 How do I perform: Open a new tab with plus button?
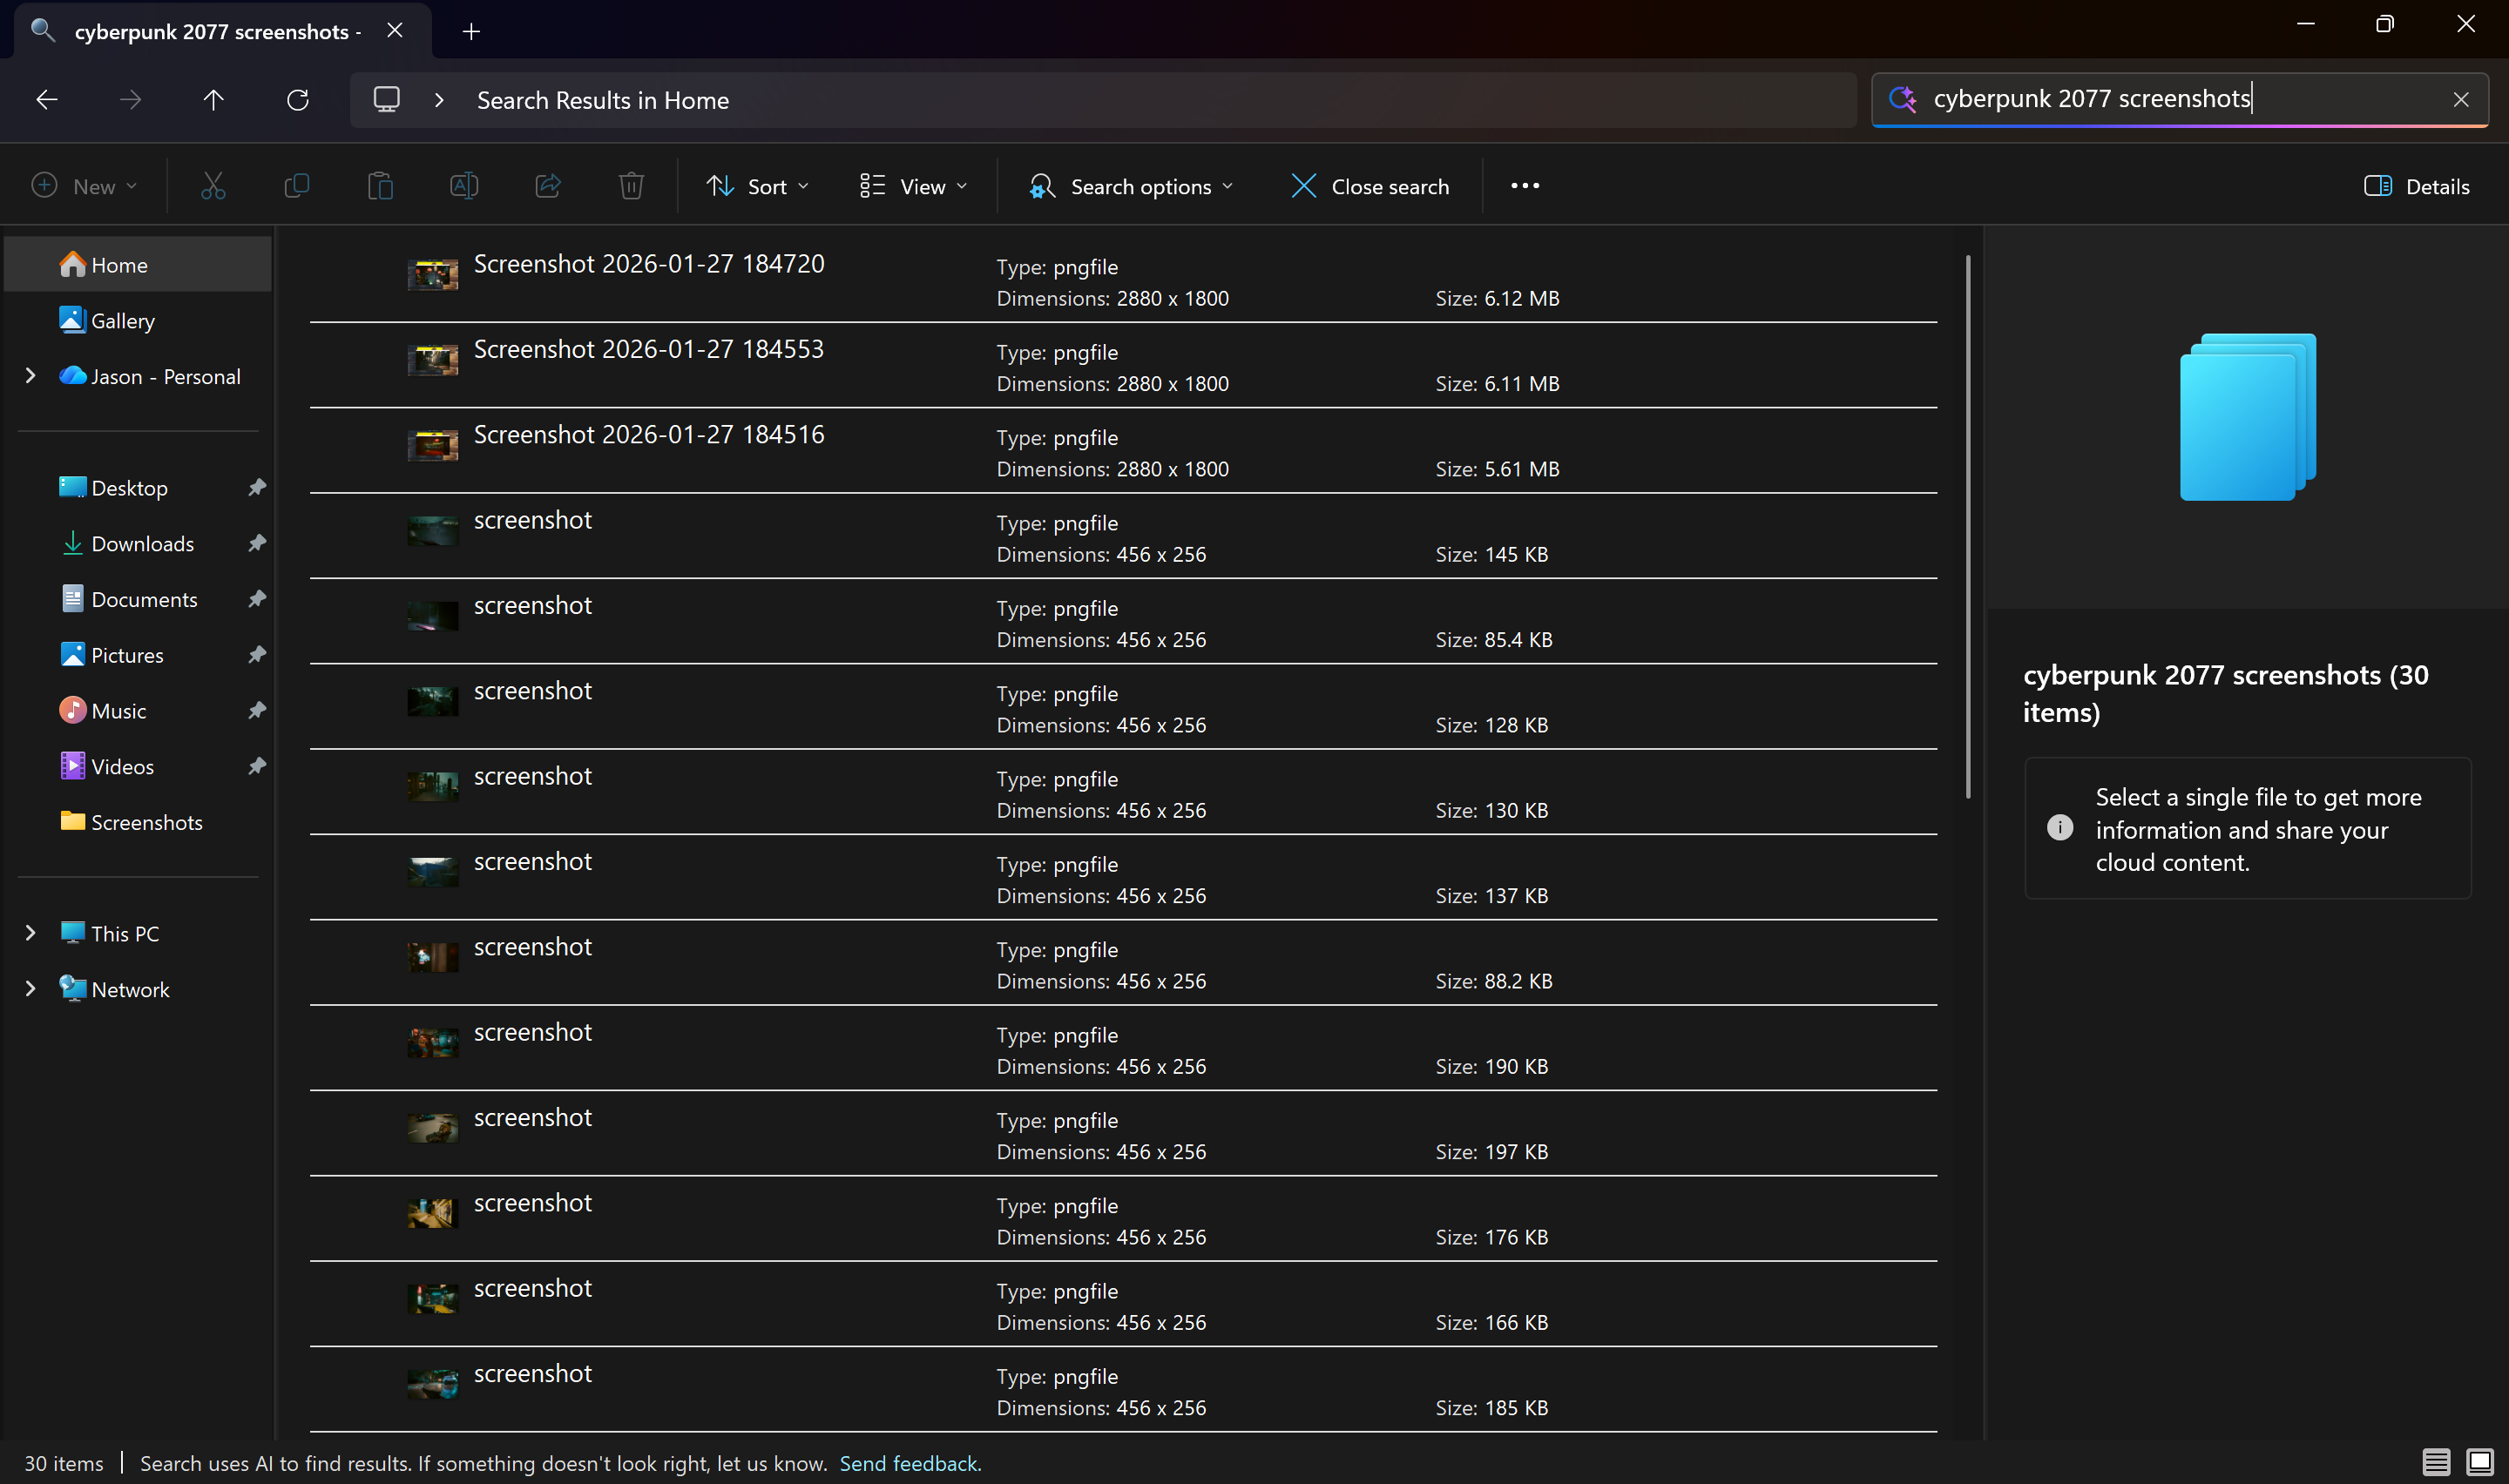tap(471, 32)
